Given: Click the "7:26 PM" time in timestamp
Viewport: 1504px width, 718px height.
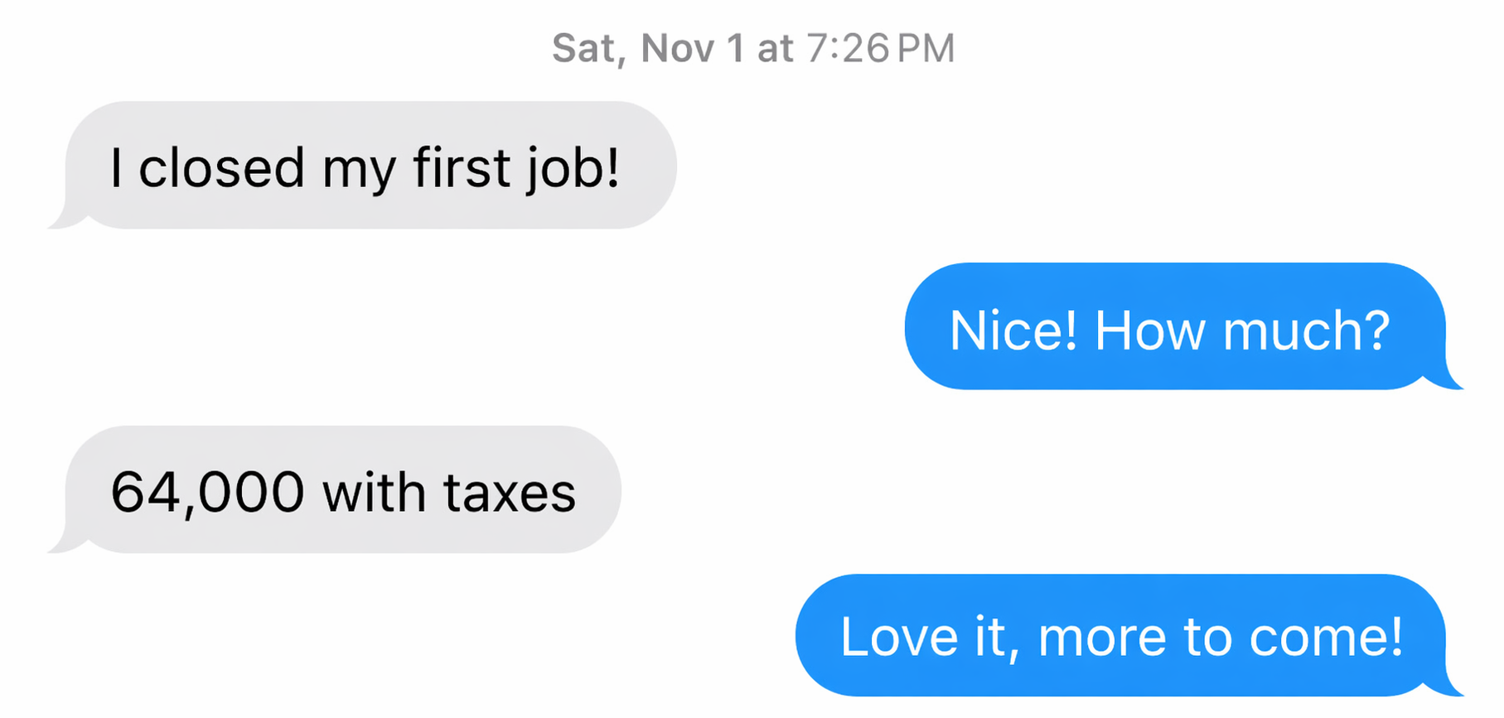Looking at the screenshot, I should [880, 48].
